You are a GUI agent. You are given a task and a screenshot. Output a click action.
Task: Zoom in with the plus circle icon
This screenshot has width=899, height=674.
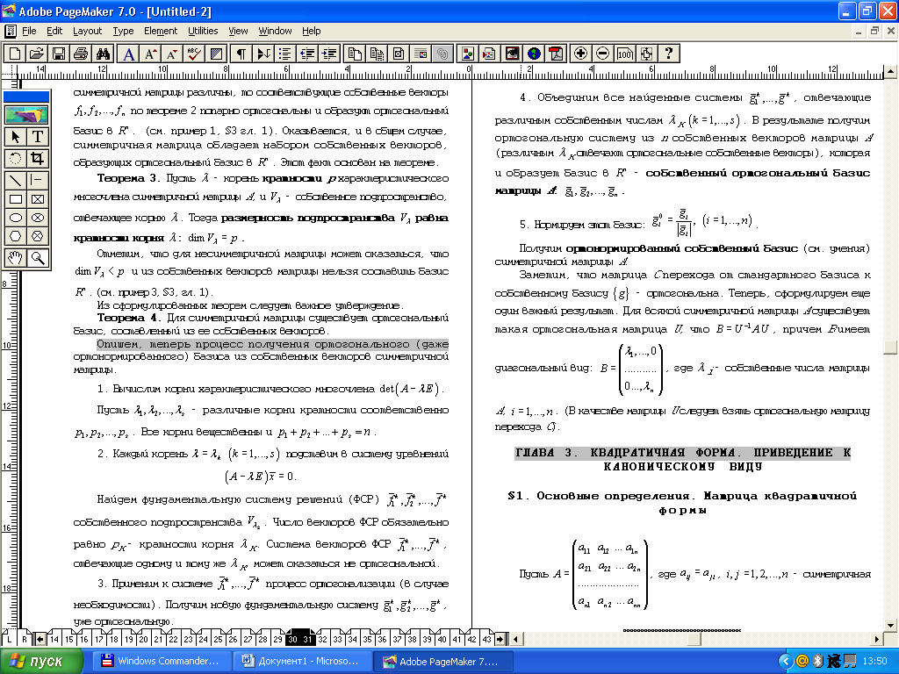(x=580, y=54)
